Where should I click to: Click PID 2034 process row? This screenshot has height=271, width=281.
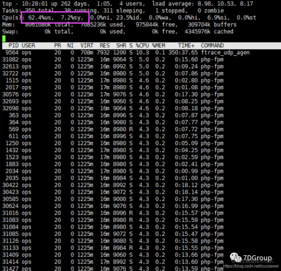click(113, 171)
